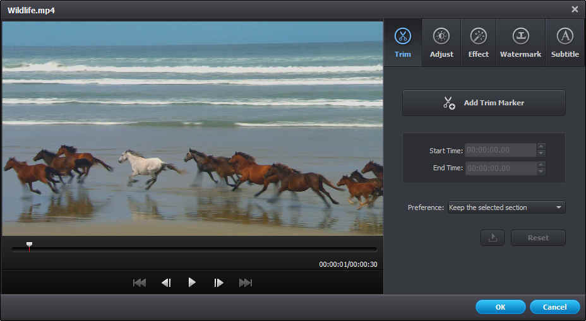
Task: Step forward one frame
Action: (218, 283)
